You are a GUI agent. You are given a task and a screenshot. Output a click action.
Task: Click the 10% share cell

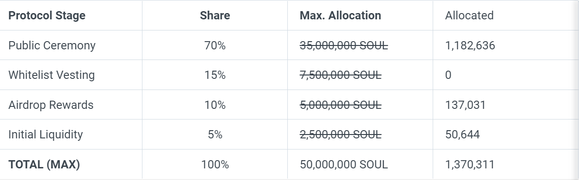point(215,105)
